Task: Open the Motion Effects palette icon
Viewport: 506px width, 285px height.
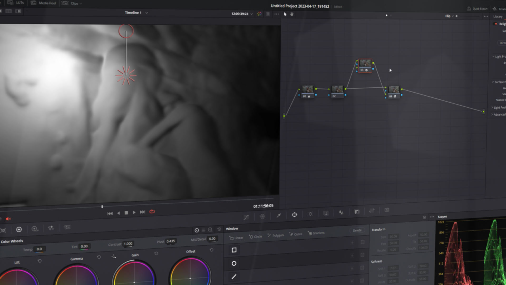Action: click(67, 227)
